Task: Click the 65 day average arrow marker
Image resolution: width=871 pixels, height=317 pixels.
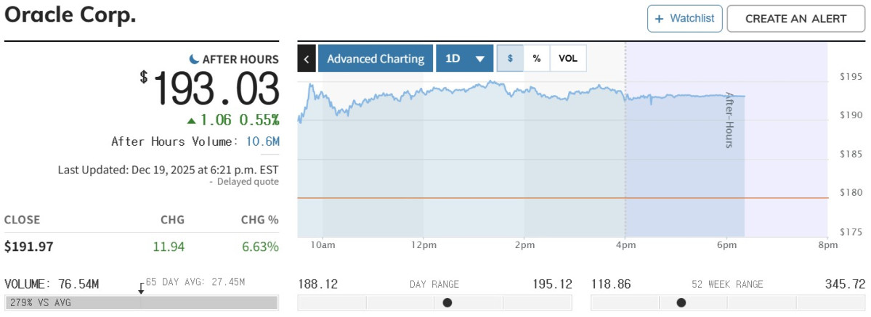Action: 141,288
